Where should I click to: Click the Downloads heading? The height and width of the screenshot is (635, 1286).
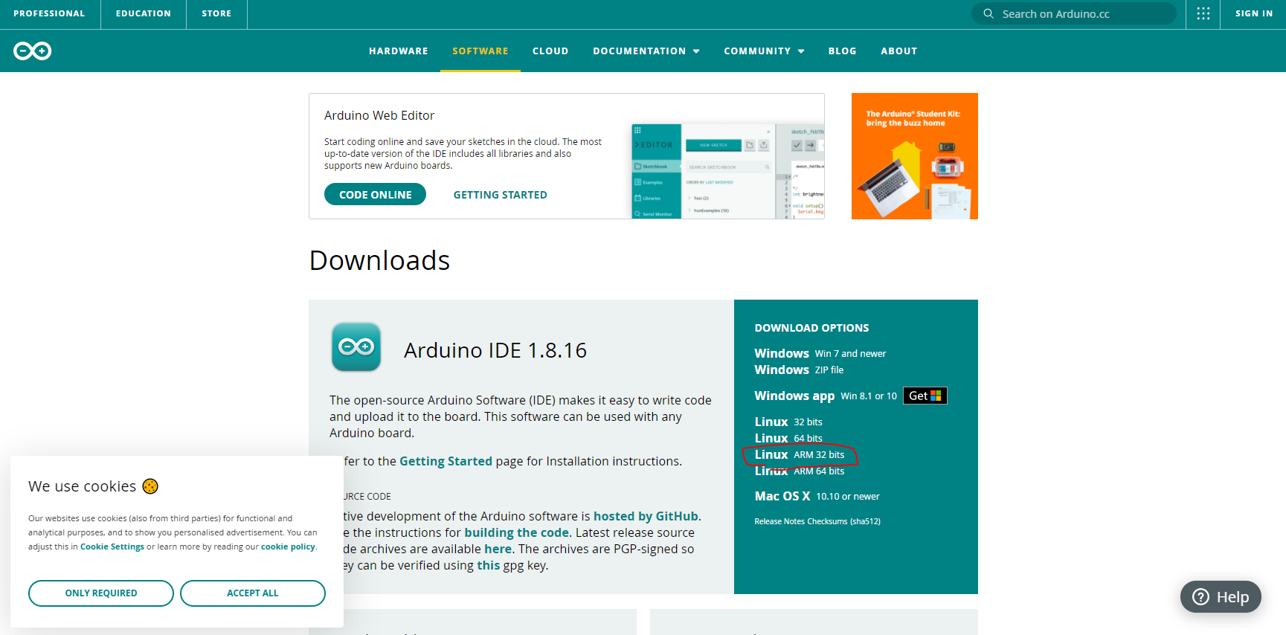[379, 260]
